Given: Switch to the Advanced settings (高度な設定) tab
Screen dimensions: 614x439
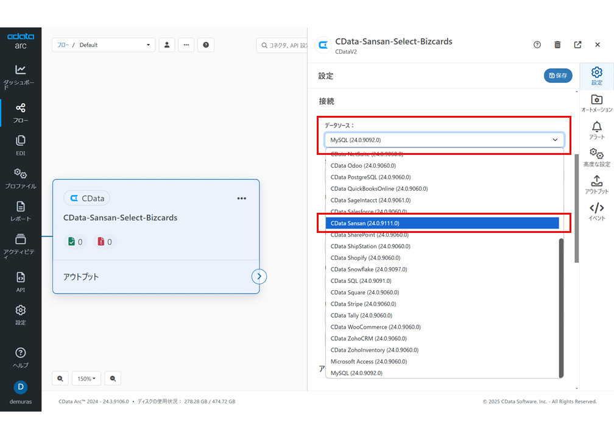Looking at the screenshot, I should [x=597, y=157].
